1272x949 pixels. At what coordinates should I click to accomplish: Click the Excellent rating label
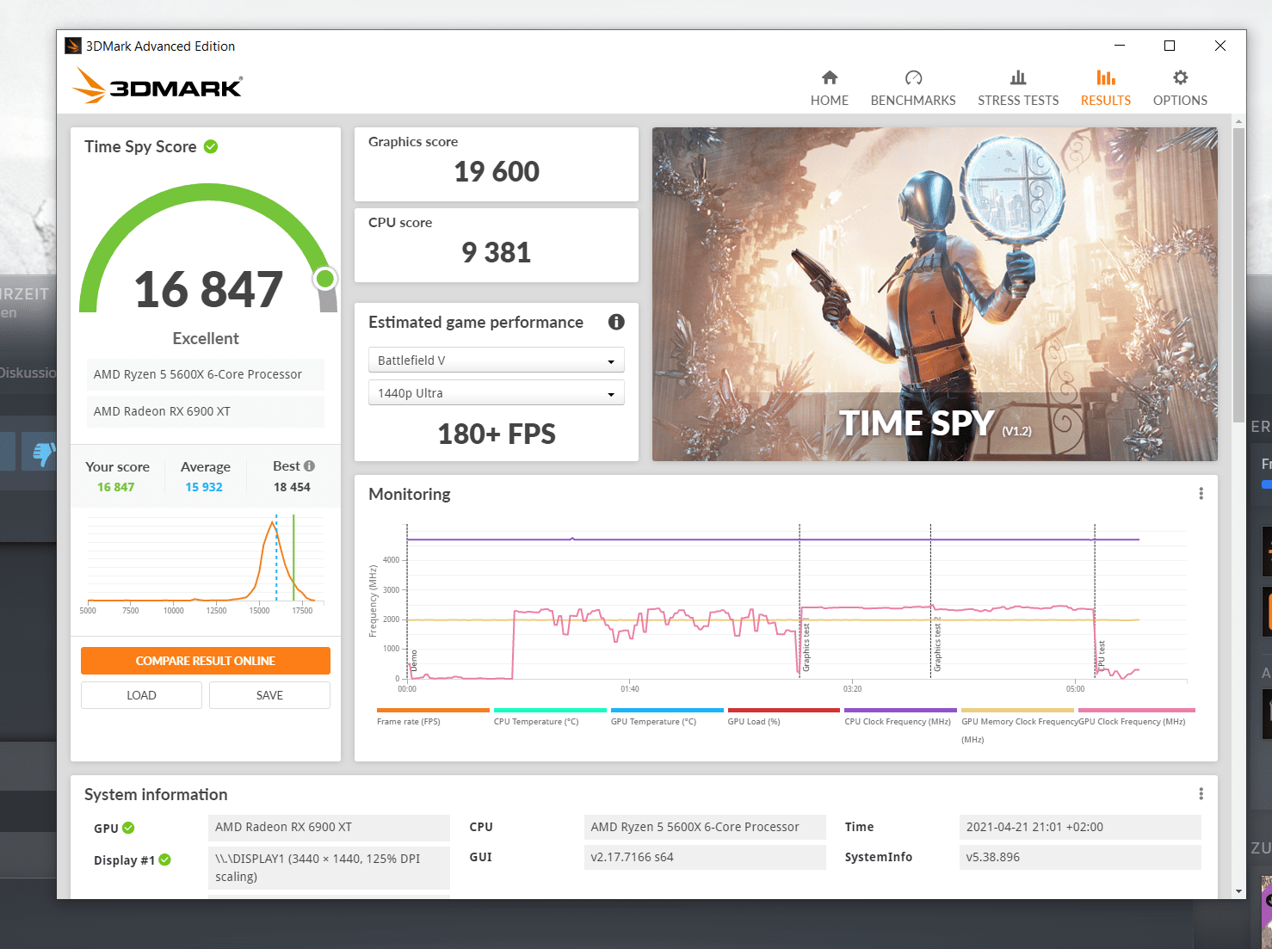pos(206,339)
